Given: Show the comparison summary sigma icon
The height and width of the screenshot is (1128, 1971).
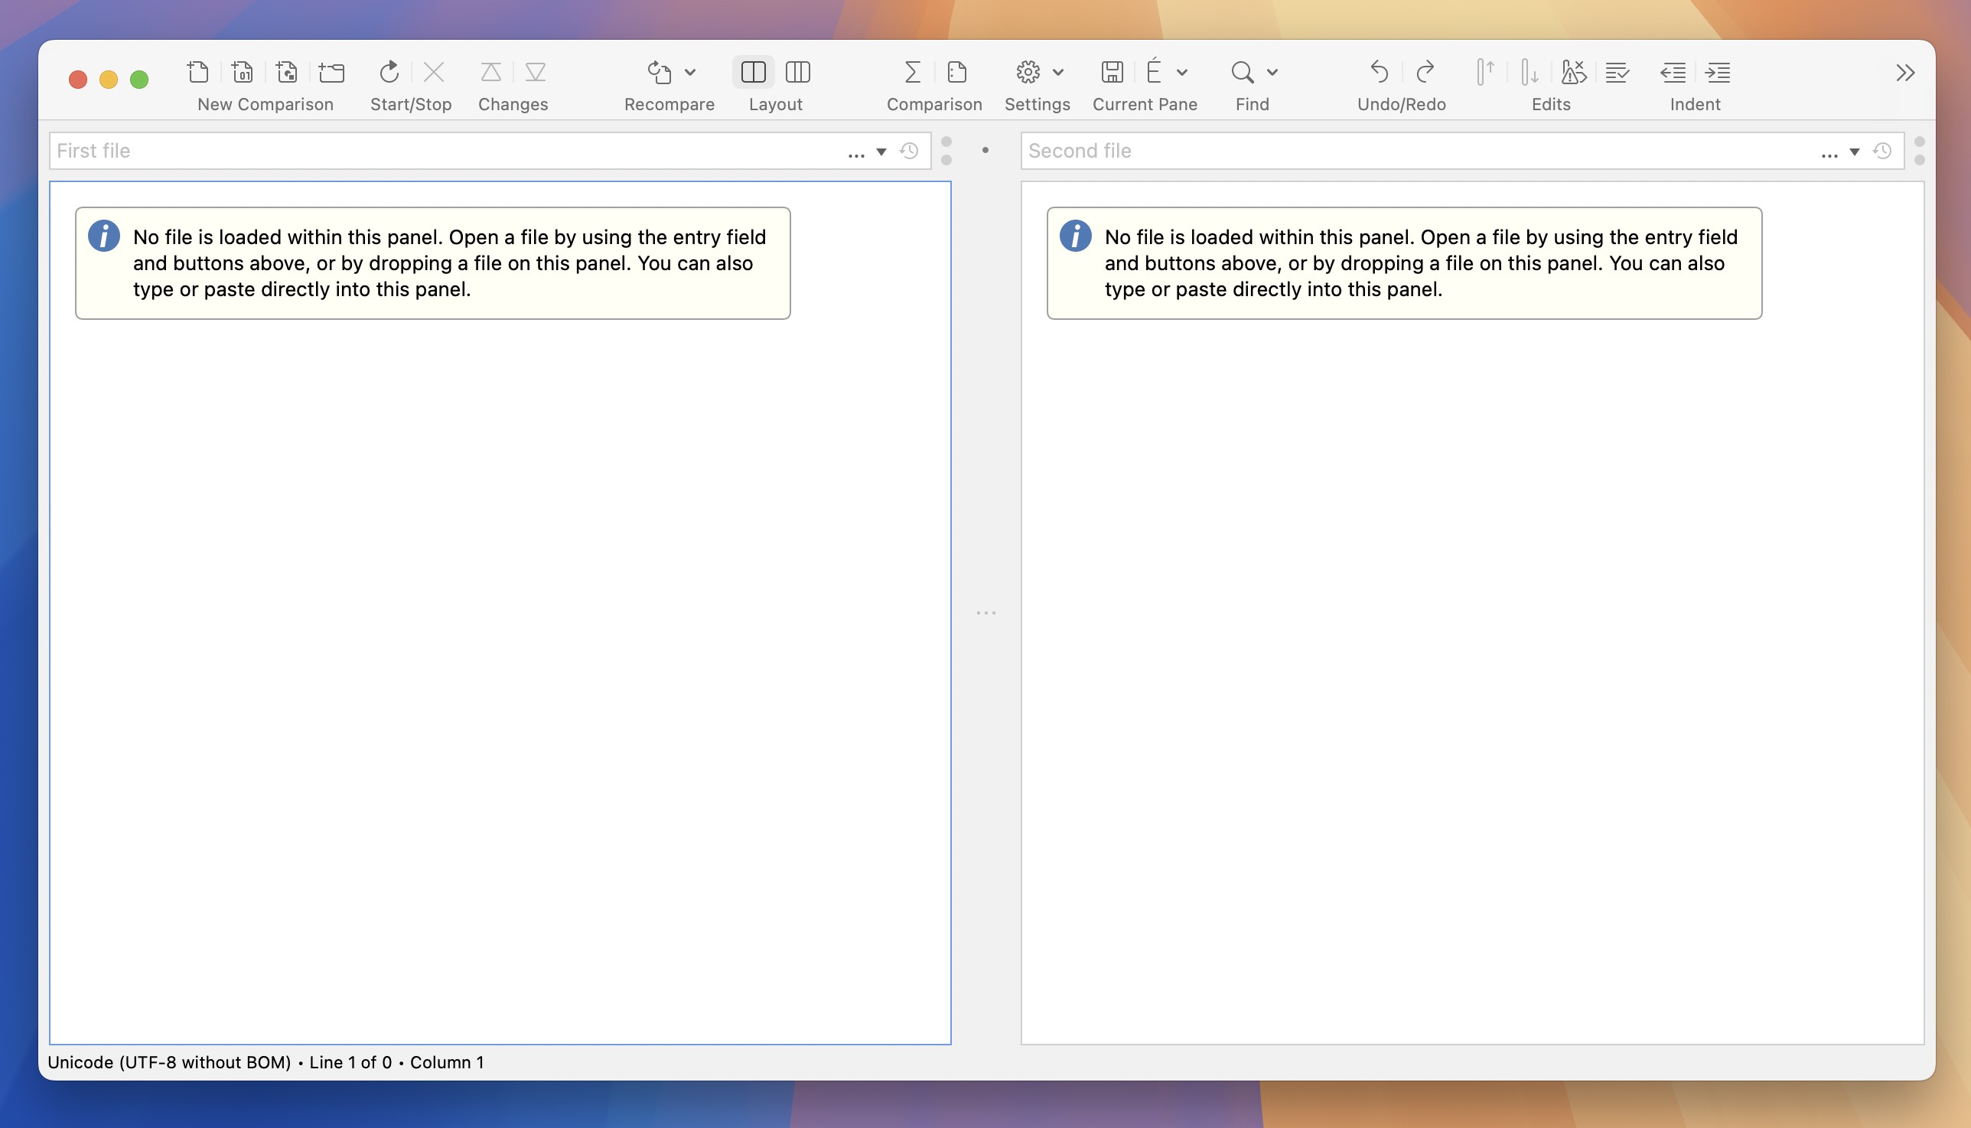Looking at the screenshot, I should (x=912, y=72).
